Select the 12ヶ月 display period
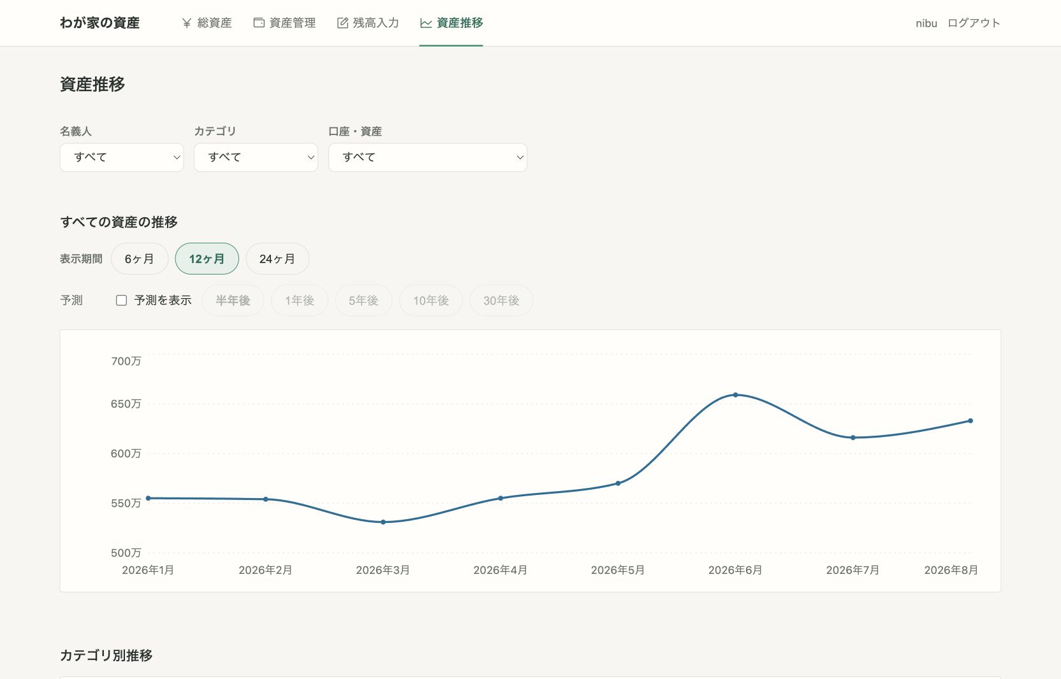The width and height of the screenshot is (1061, 679). [207, 259]
